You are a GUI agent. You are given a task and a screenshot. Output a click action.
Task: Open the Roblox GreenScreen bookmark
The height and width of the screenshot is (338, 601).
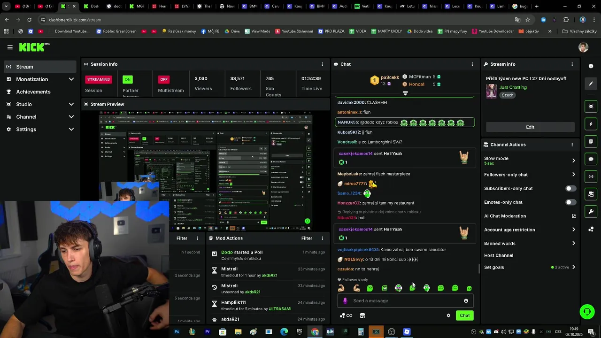tap(116, 31)
